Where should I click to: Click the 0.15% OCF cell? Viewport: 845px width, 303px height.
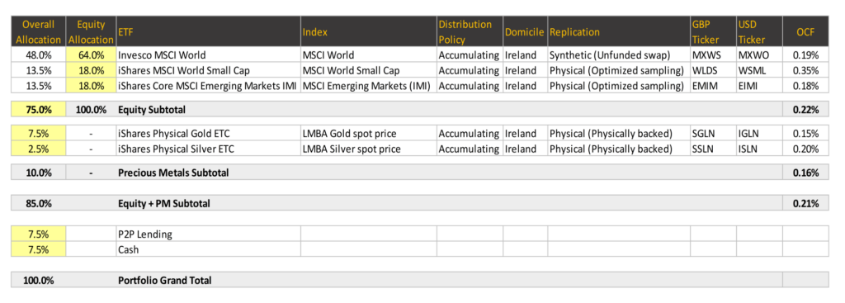805,133
